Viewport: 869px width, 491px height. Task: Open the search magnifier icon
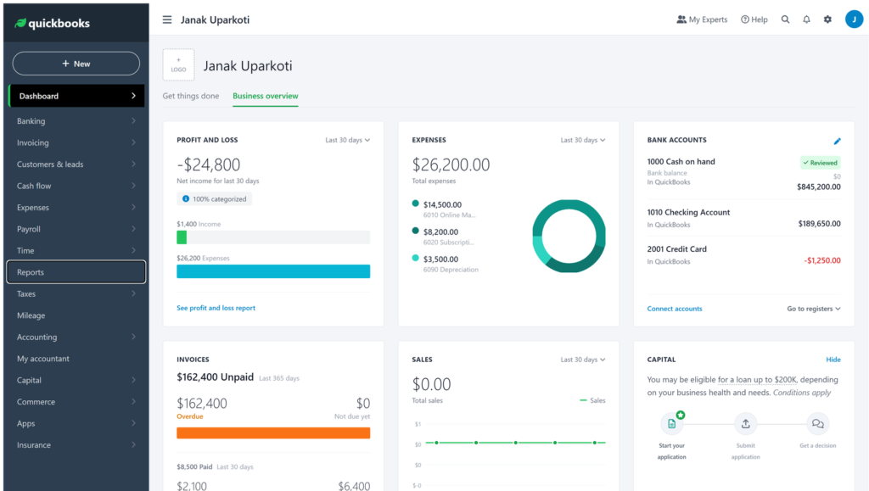785,20
